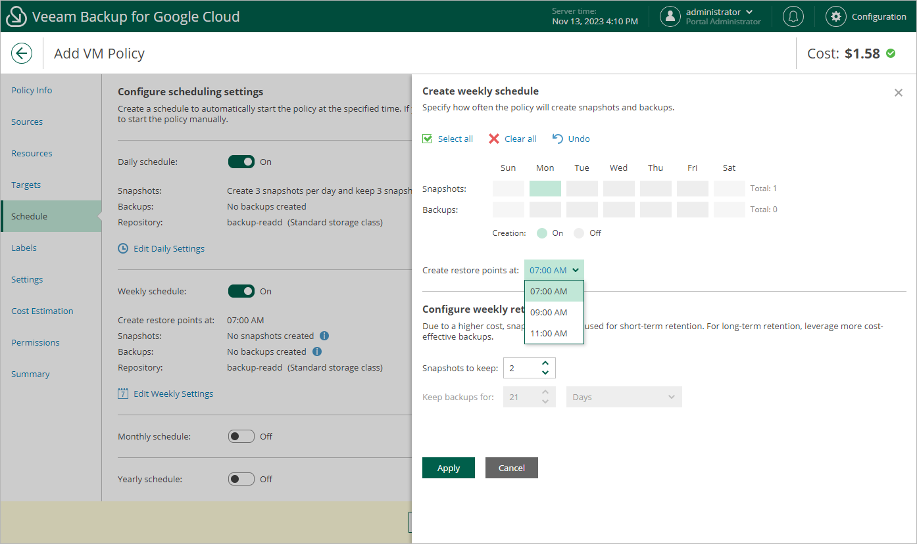Viewport: 917px width, 544px height.
Task: Increase Snapshots to keep value
Action: [x=545, y=363]
